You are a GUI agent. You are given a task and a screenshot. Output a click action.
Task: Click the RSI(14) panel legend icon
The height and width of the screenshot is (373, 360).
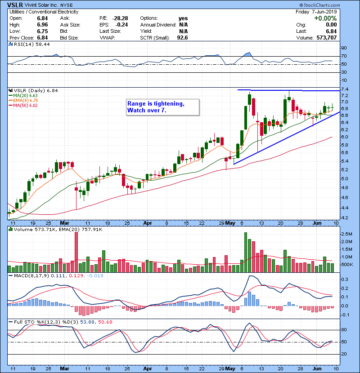click(x=10, y=44)
